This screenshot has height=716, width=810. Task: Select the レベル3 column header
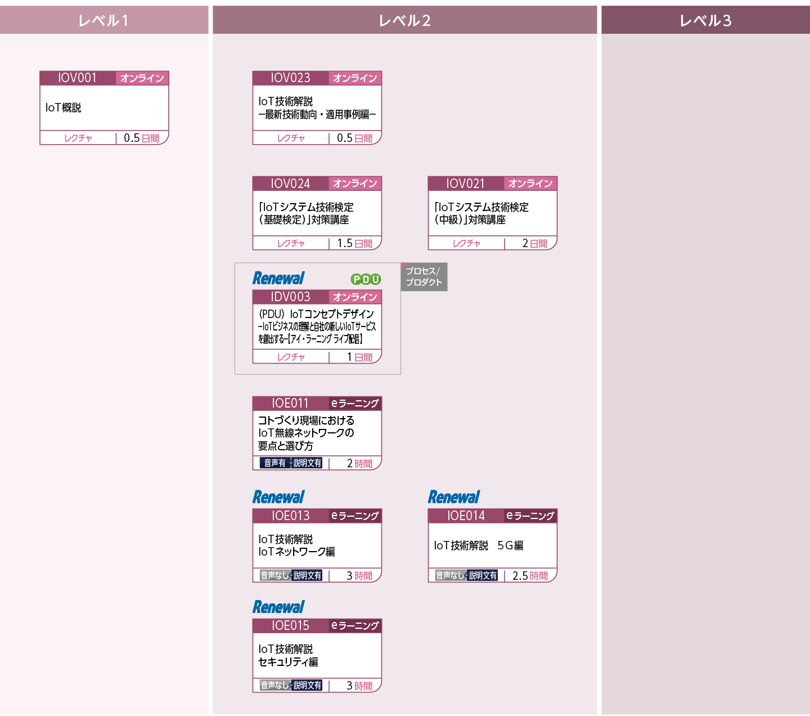tap(705, 20)
